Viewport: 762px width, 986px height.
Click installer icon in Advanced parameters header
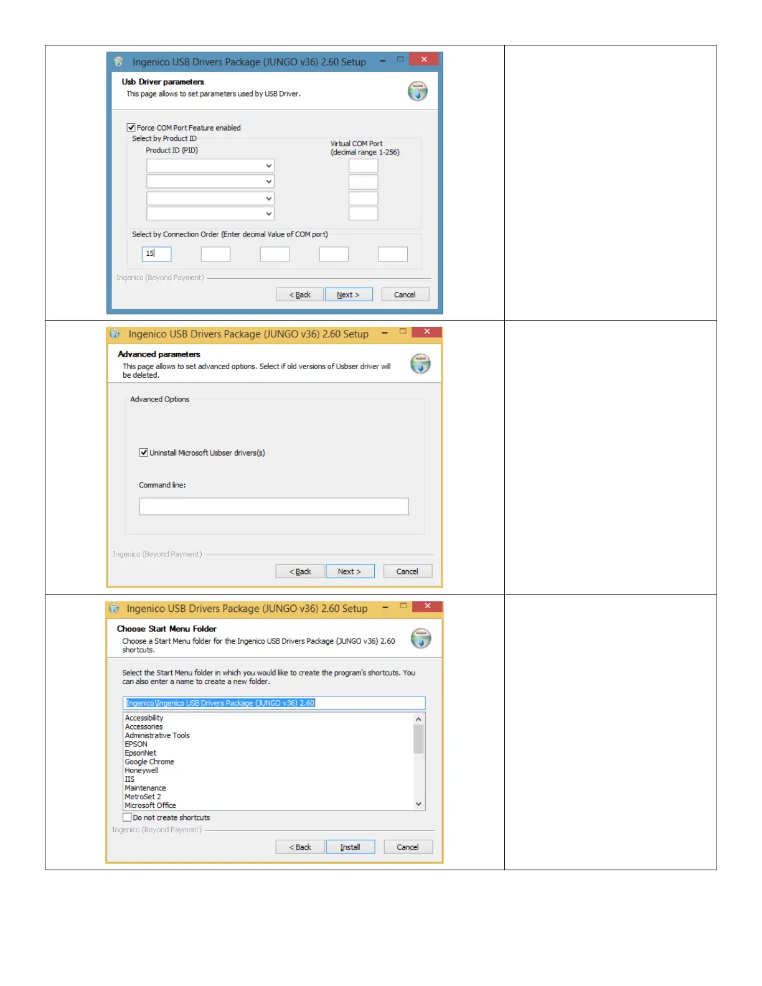(x=421, y=364)
